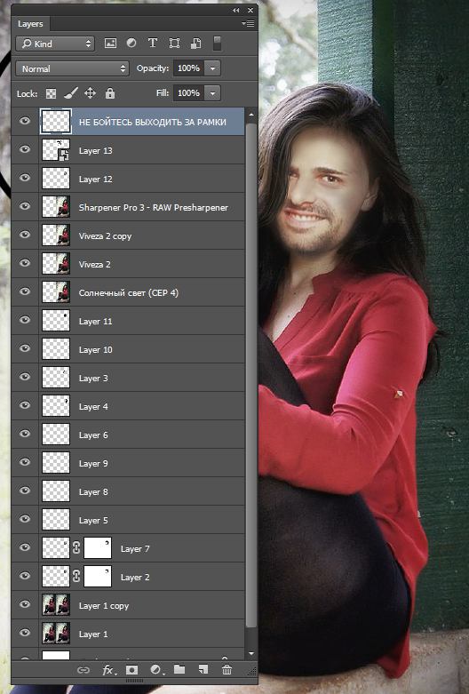Image resolution: width=469 pixels, height=694 pixels.
Task: Click the Fill percentage input field
Action: (188, 93)
